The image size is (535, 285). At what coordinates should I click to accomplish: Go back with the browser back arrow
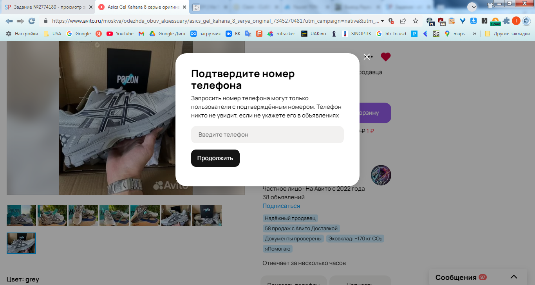(9, 21)
